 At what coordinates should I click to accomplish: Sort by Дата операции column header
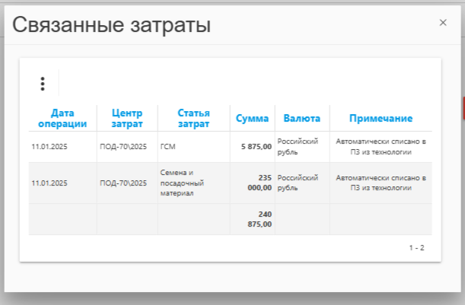[62, 119]
